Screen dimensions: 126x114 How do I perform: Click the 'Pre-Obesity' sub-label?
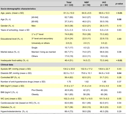37,90
